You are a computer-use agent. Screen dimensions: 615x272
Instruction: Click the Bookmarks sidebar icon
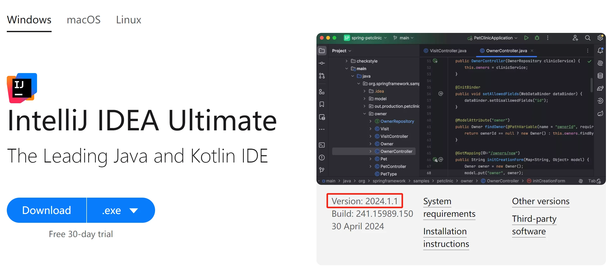[x=322, y=104]
